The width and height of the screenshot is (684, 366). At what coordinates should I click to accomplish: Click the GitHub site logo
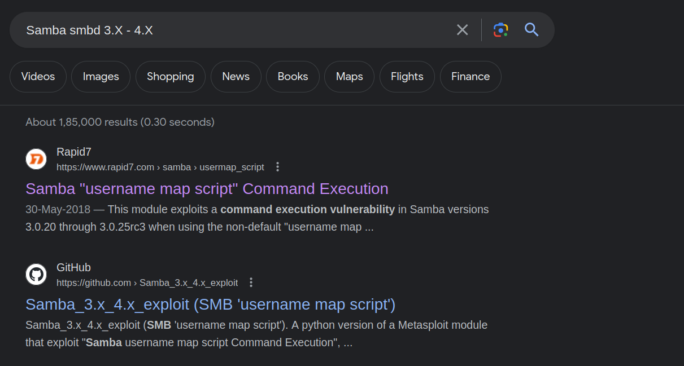[36, 275]
